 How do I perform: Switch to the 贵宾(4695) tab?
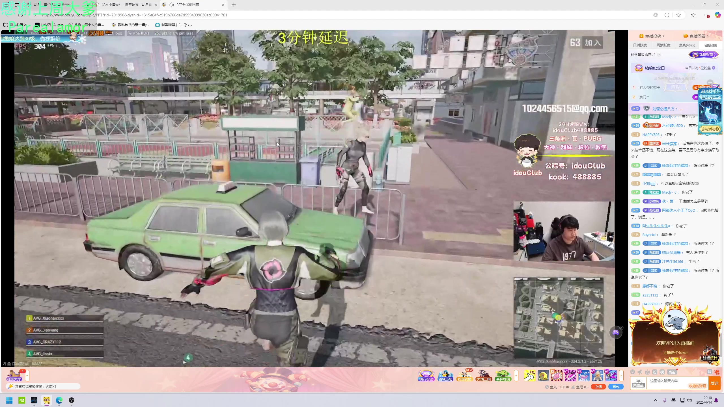click(687, 45)
